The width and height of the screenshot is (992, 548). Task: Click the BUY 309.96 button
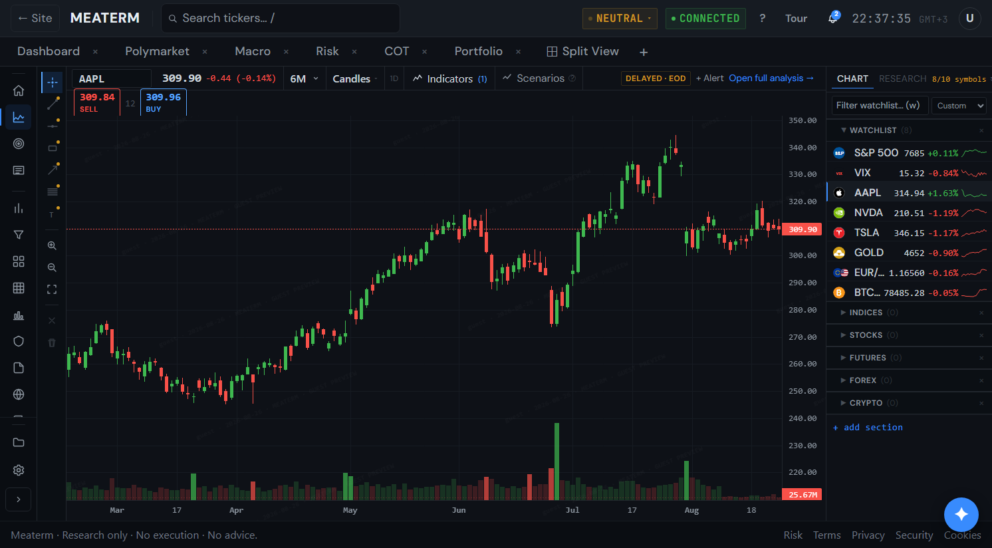[x=164, y=102]
